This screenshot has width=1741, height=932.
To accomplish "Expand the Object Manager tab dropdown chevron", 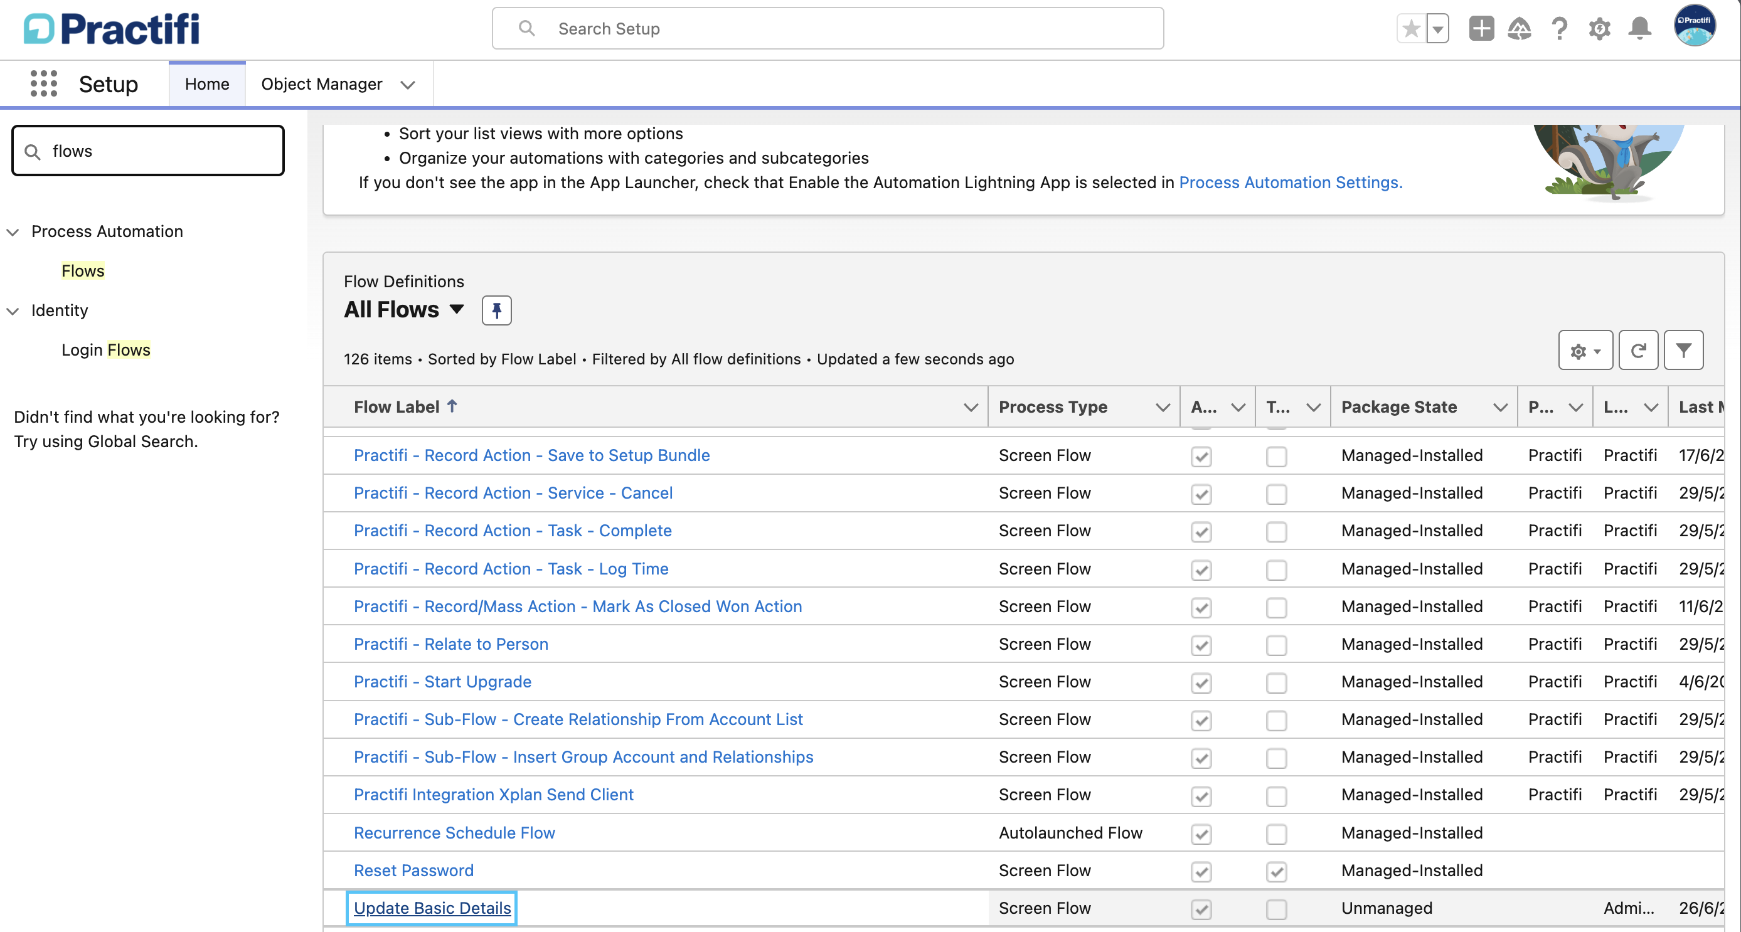I will (408, 85).
